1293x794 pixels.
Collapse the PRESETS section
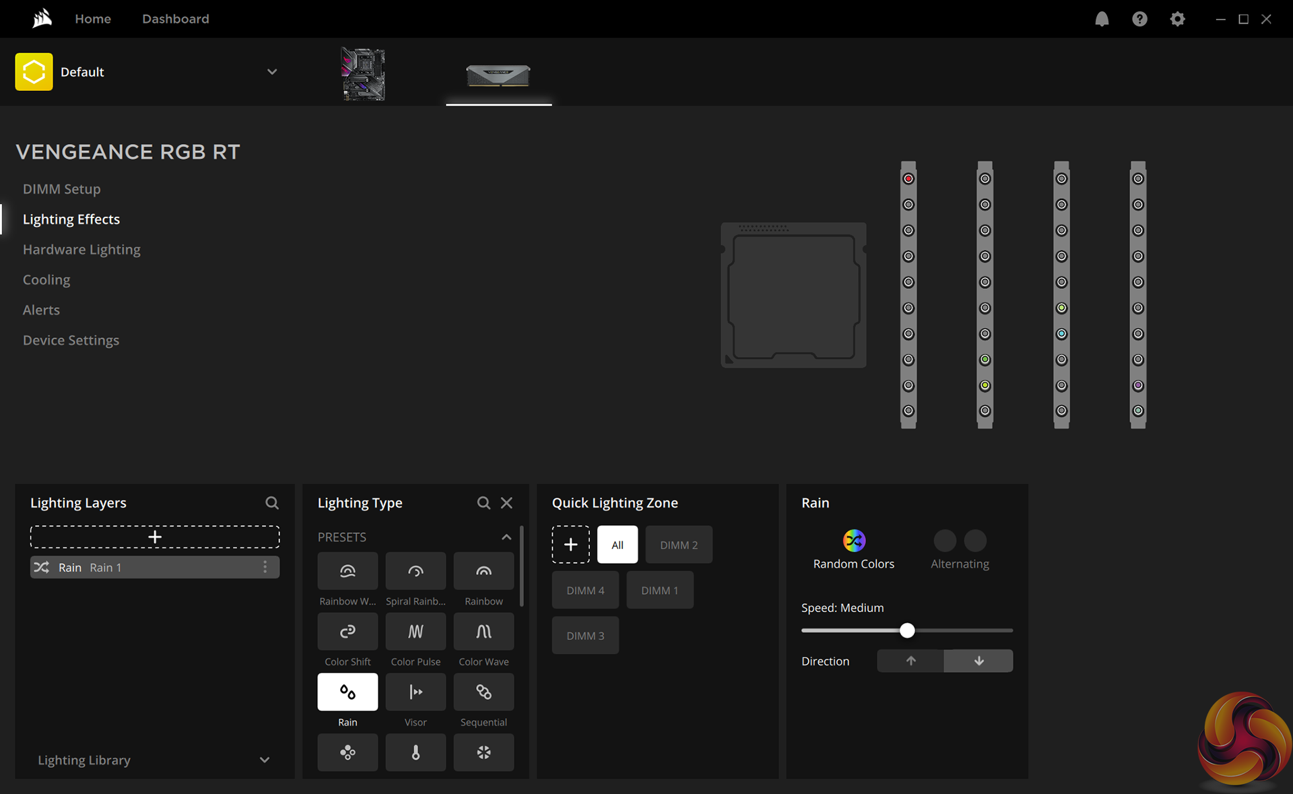[x=506, y=537]
